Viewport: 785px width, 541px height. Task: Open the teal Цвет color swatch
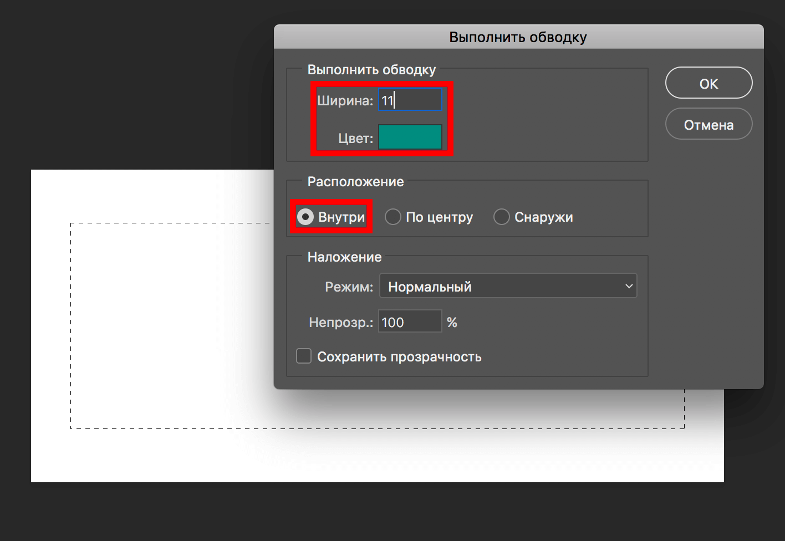point(410,137)
